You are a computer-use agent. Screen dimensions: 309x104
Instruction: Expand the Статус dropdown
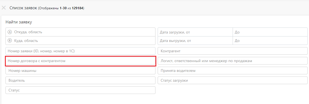80,90
